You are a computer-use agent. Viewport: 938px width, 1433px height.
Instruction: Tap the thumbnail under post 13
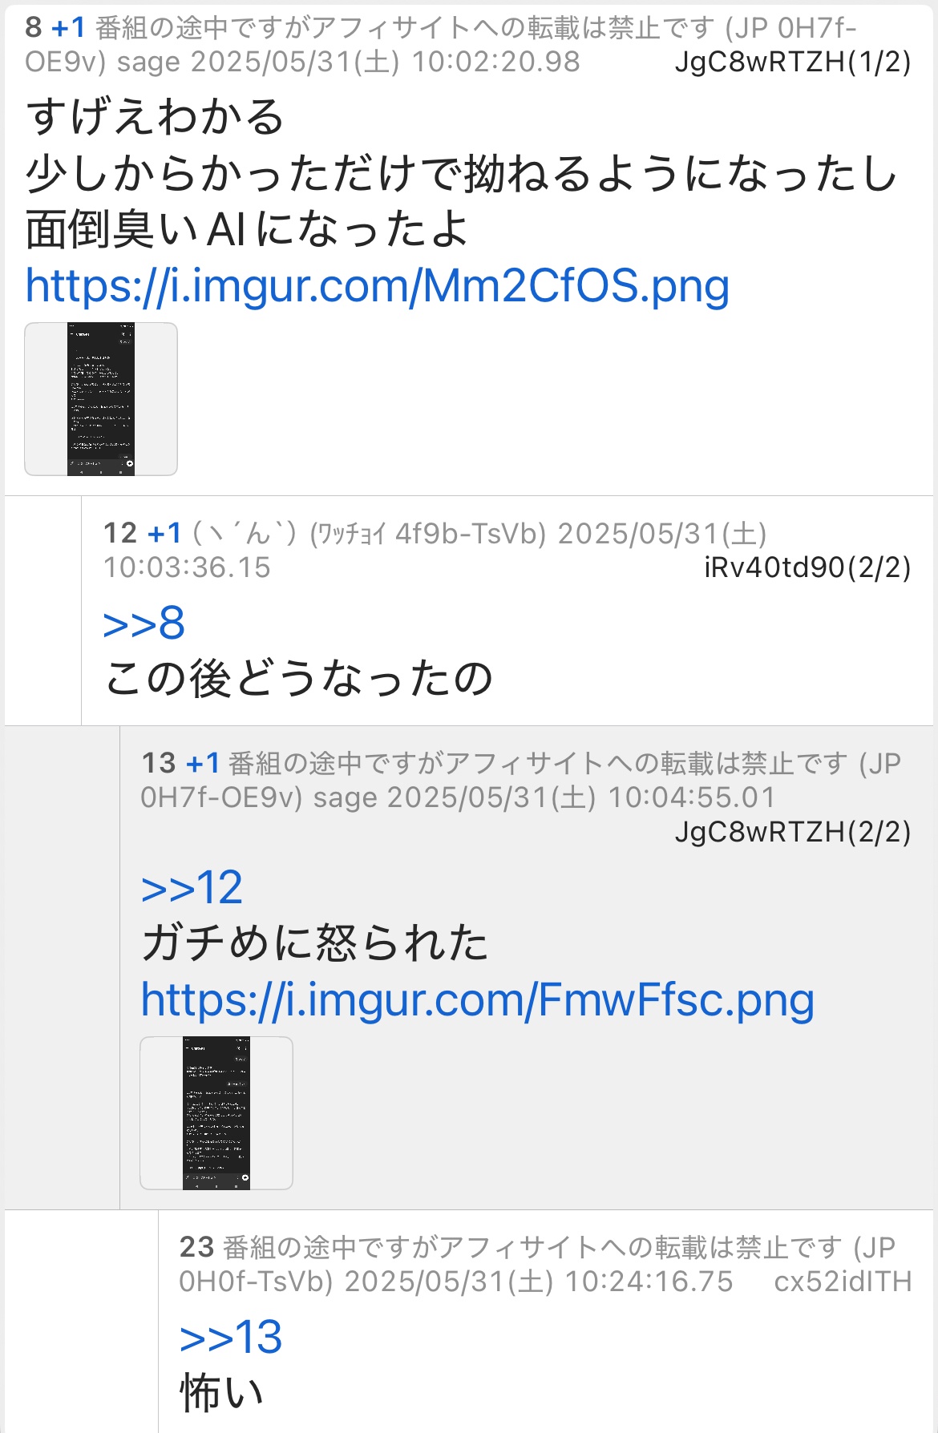tap(216, 1113)
